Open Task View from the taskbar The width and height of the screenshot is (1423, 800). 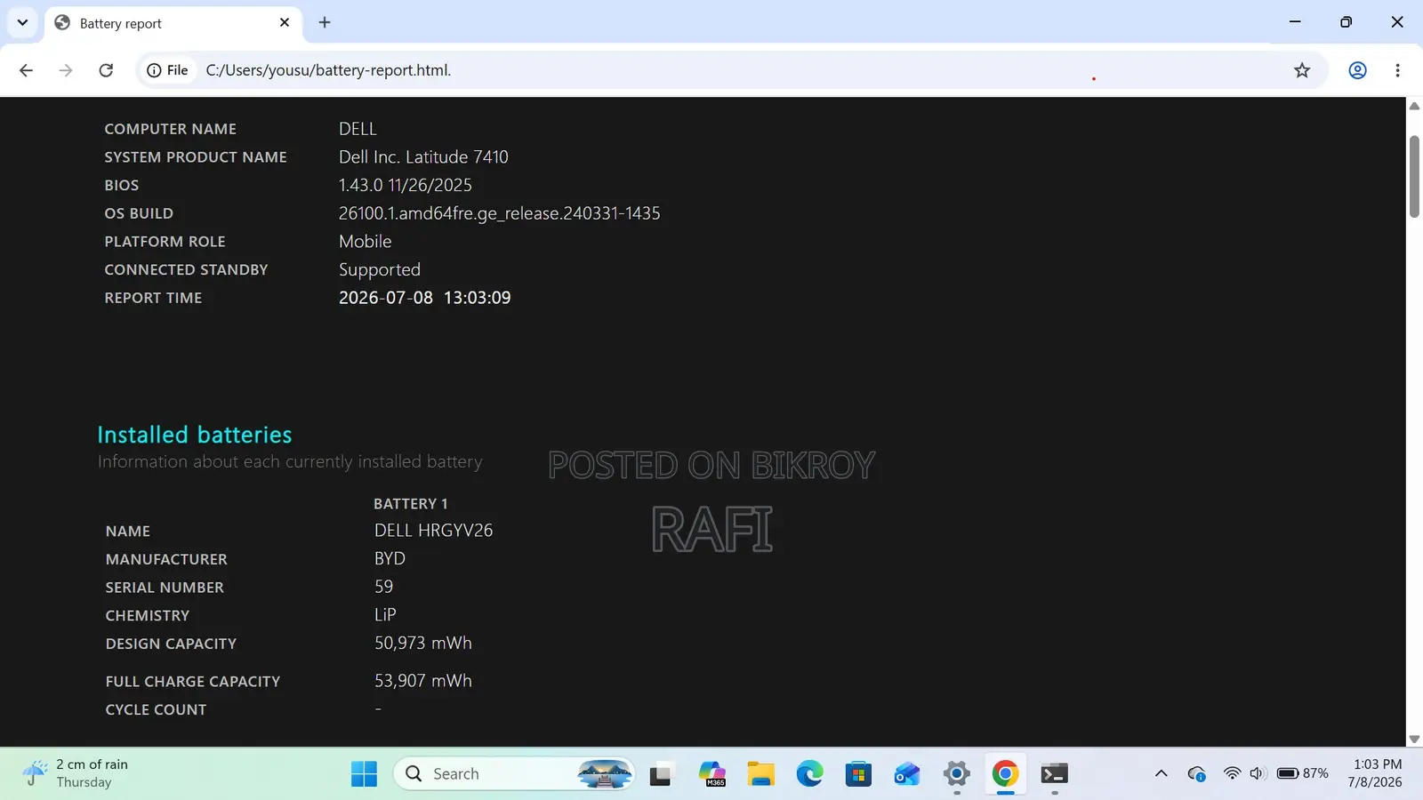click(660, 774)
